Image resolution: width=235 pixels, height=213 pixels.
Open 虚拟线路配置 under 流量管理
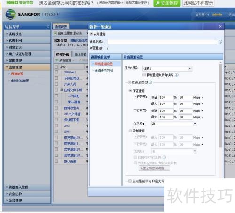(x=20, y=81)
